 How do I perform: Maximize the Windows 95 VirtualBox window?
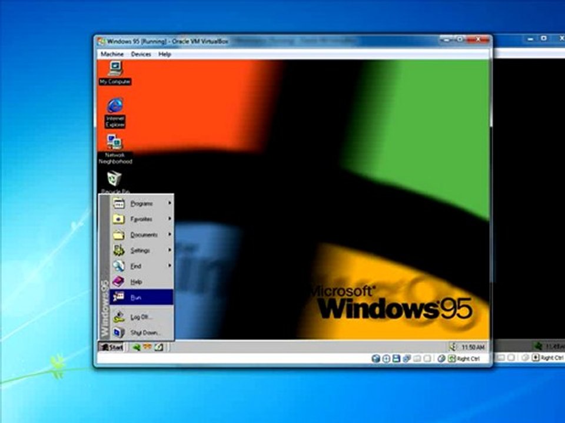(x=460, y=39)
